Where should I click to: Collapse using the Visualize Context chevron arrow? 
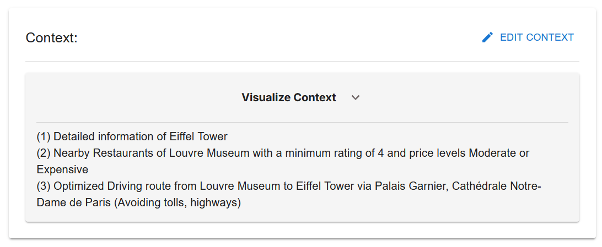coord(356,97)
